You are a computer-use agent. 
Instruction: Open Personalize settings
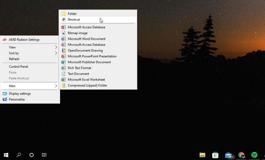(17, 99)
